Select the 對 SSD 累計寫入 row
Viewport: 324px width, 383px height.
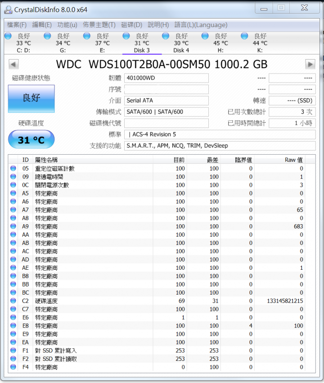point(157,351)
